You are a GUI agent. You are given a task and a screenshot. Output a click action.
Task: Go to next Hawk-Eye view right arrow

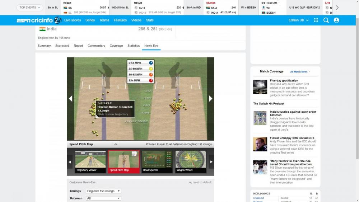click(211, 99)
